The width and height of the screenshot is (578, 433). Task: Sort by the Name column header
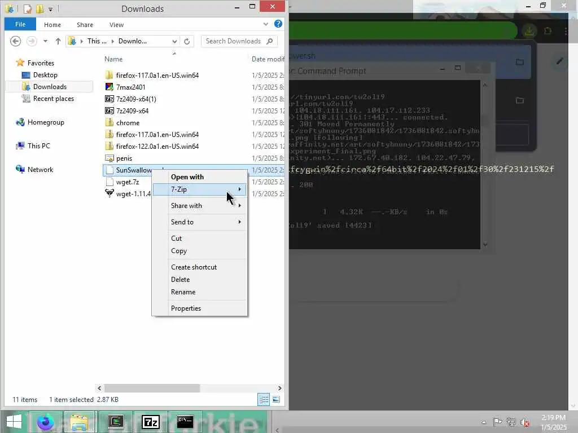tap(113, 59)
